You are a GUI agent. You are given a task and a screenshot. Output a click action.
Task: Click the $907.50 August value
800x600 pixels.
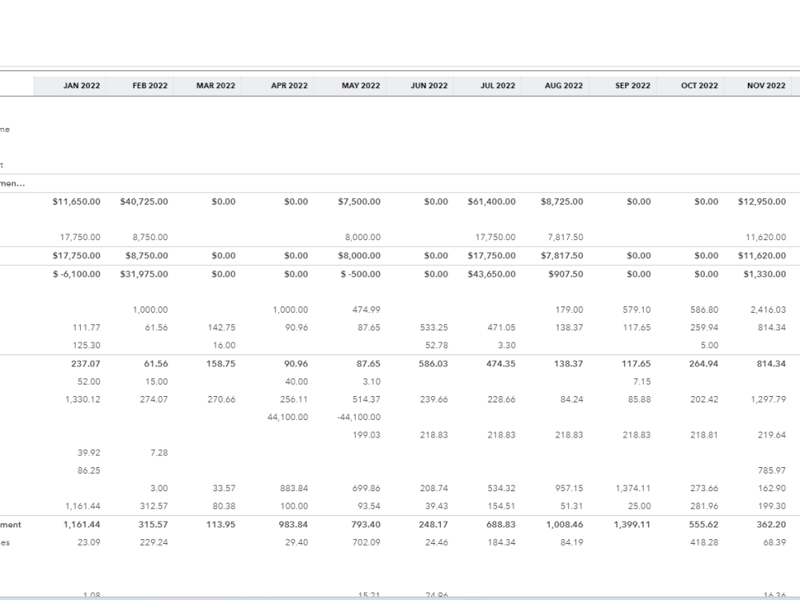[566, 274]
